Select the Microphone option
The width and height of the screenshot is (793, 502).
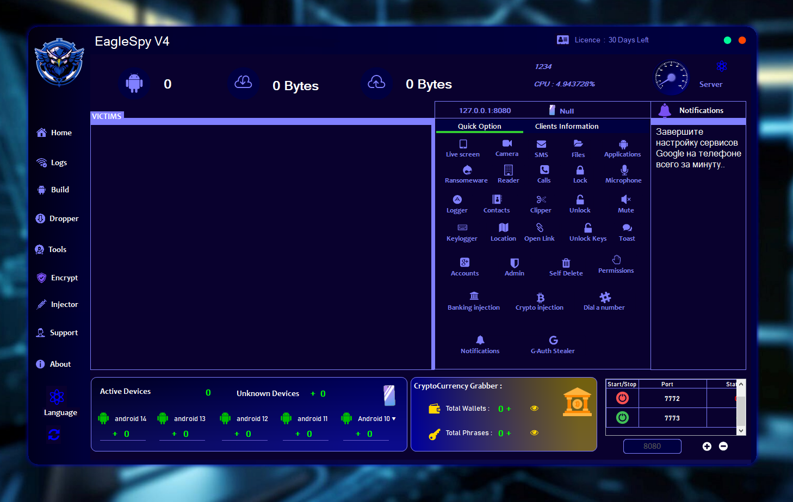coord(624,174)
